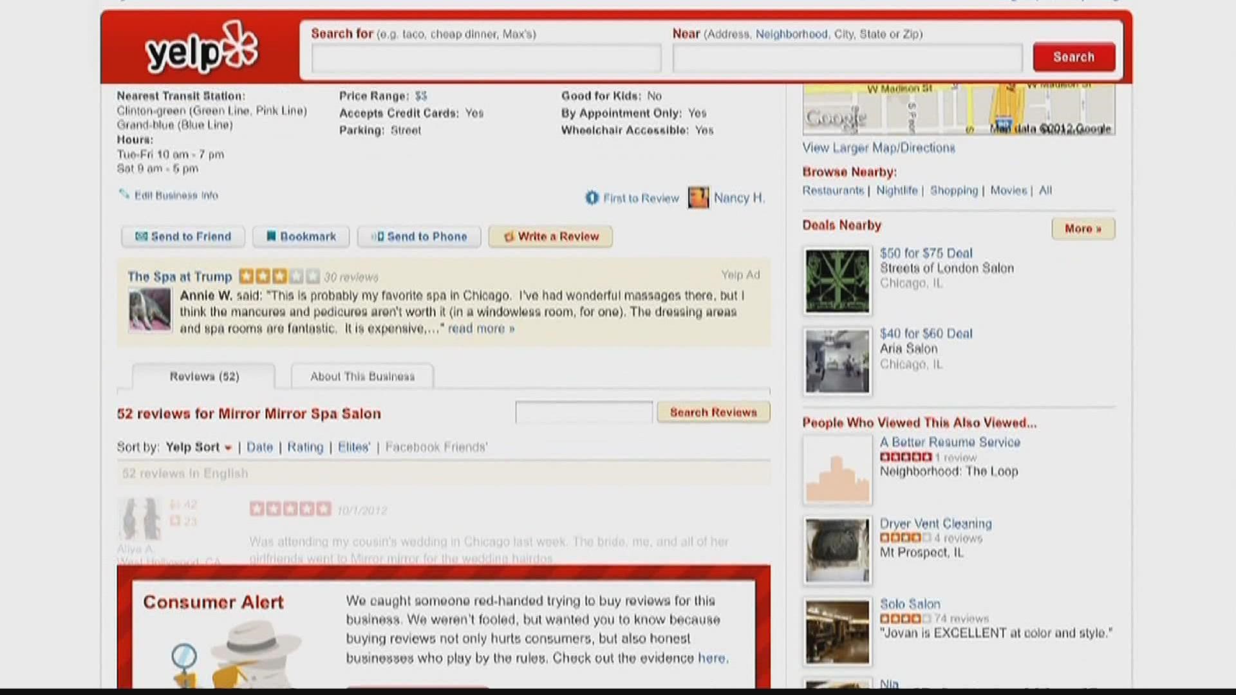Image resolution: width=1236 pixels, height=695 pixels.
Task: Click Dryer Vent Cleaning star rating
Action: (906, 538)
